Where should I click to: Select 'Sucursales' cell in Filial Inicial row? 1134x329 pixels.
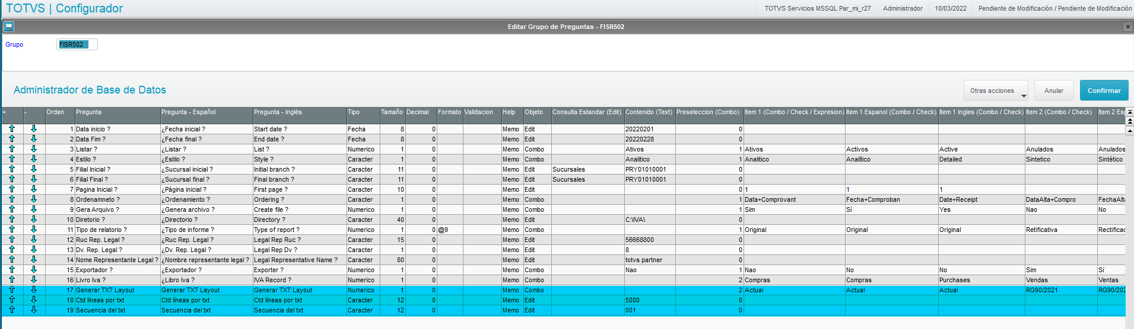(588, 169)
